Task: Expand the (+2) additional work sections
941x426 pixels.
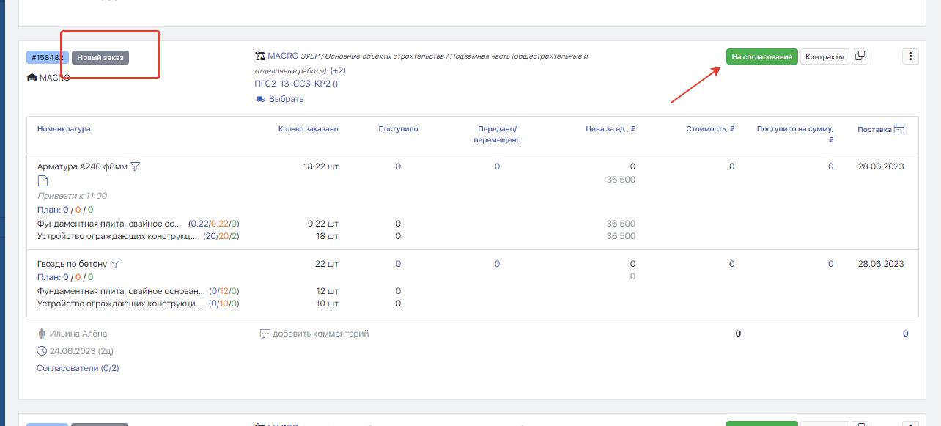Action: tap(338, 70)
